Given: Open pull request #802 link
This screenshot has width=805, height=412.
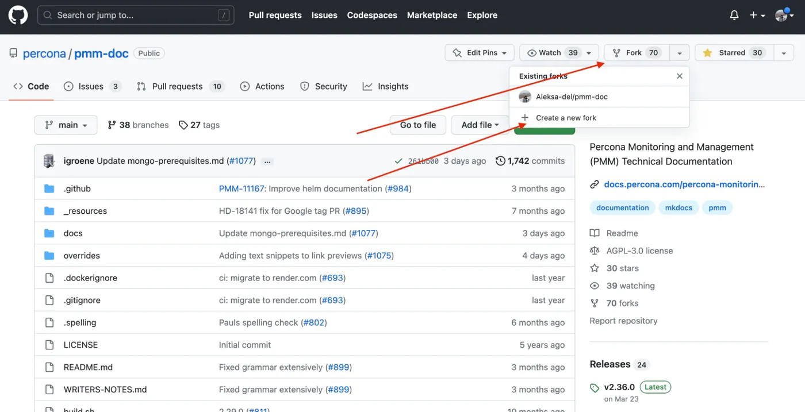Looking at the screenshot, I should pos(314,323).
